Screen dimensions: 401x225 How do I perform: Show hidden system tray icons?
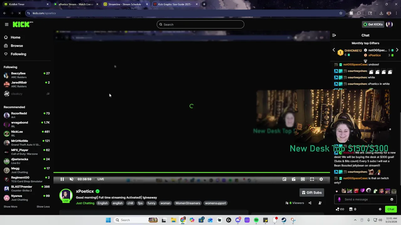[x=355, y=220]
